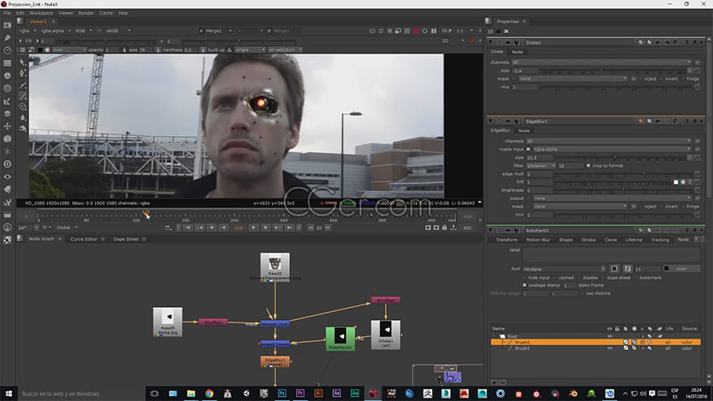Toggle crop to format checkbox in EdgeBlur1
Viewport: 713px width, 401px height.
588,165
